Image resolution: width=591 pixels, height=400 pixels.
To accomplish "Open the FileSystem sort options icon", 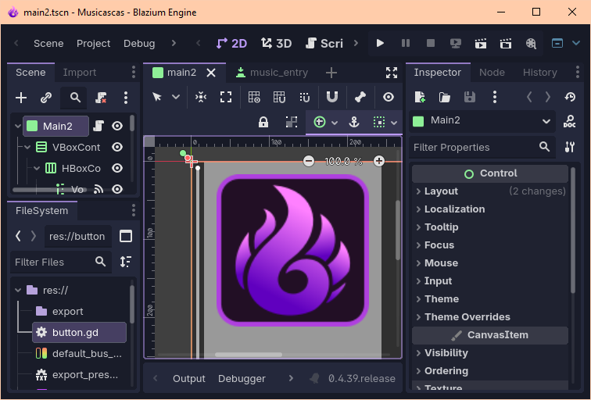I will click(126, 262).
